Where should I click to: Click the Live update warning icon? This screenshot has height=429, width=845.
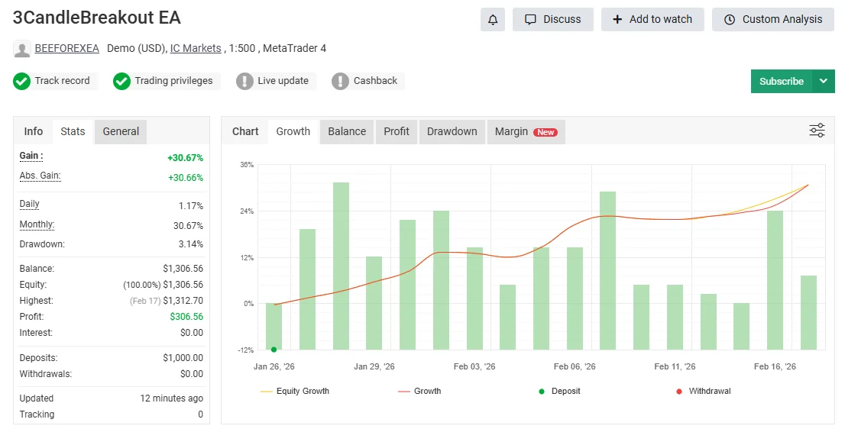pyautogui.click(x=244, y=81)
